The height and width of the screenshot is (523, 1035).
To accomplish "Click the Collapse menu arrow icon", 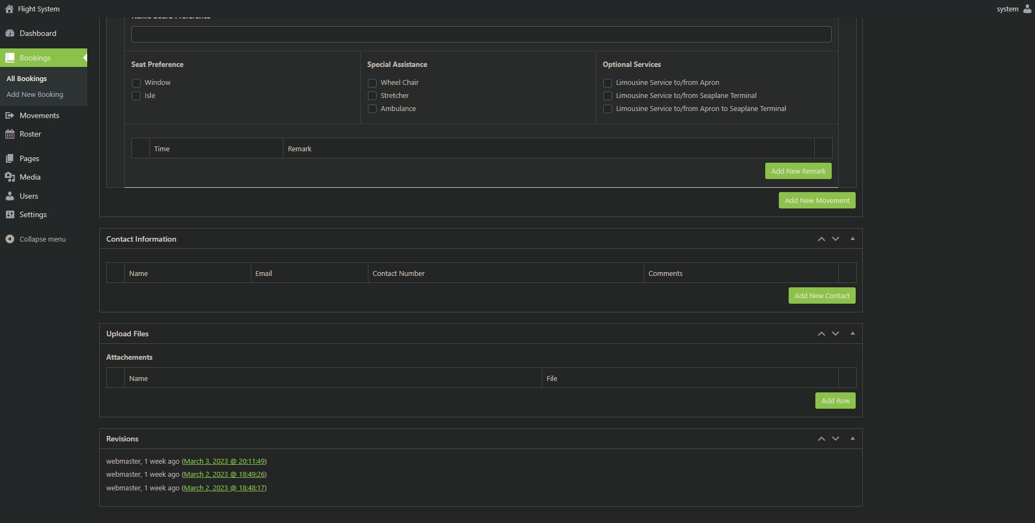I will click(x=10, y=239).
